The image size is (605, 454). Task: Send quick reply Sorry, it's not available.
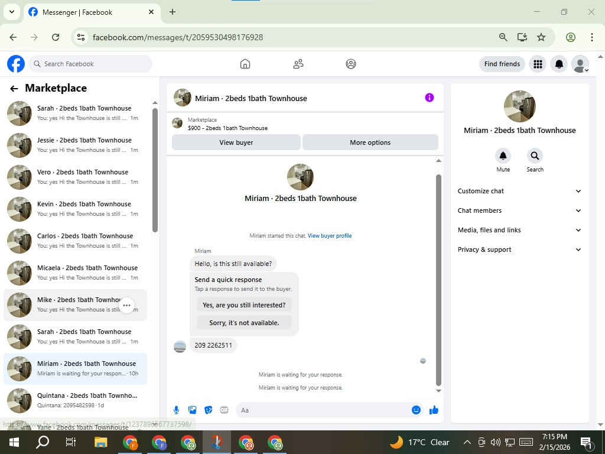[244, 323]
